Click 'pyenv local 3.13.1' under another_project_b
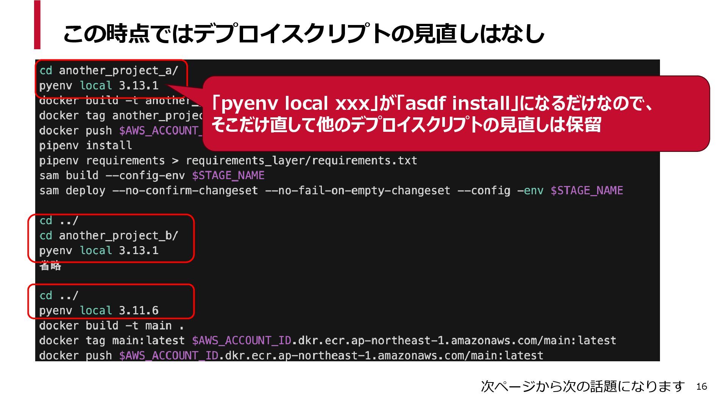This screenshot has height=409, width=727. [x=99, y=250]
